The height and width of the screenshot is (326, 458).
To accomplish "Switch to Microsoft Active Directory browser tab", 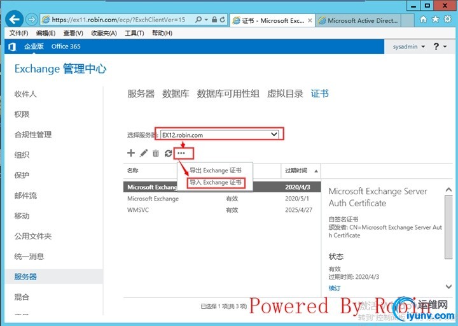I will (359, 20).
